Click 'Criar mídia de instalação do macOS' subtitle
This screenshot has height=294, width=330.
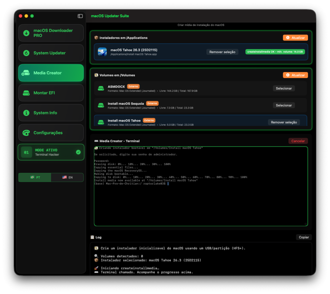pyautogui.click(x=201, y=25)
